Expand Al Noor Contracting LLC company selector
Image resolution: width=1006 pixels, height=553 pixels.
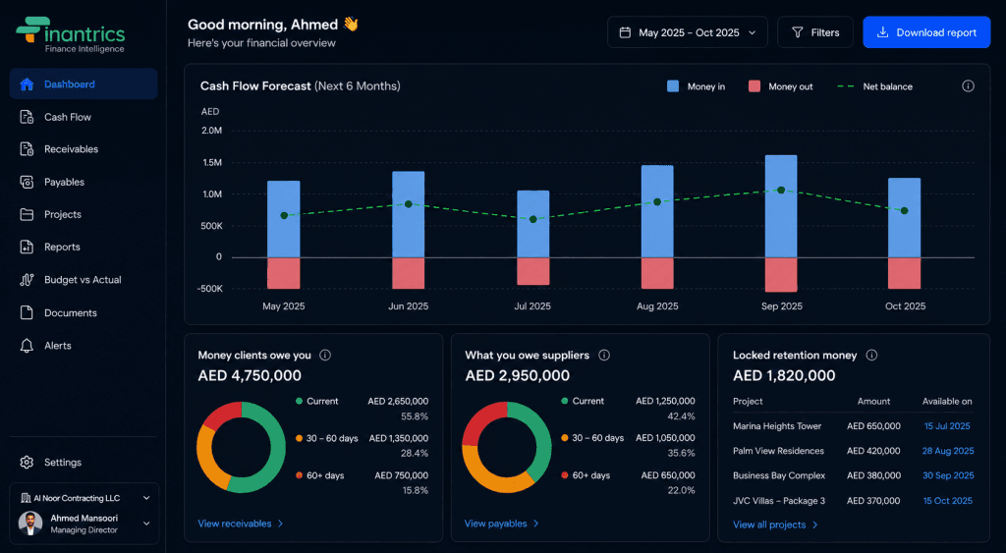84,498
